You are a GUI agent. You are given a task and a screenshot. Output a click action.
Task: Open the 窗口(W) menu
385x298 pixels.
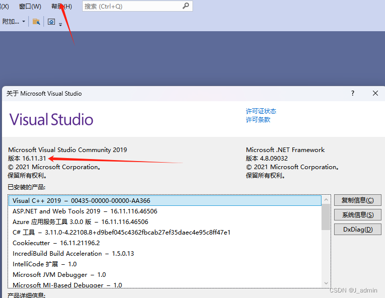click(x=30, y=6)
